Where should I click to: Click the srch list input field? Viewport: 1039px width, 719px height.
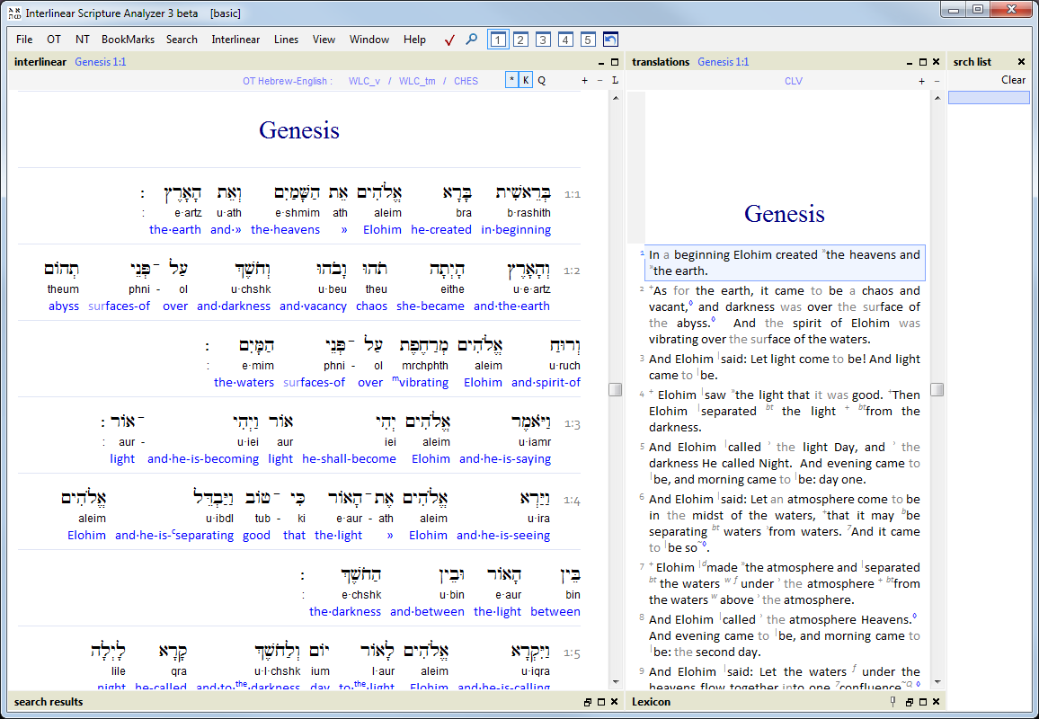(x=989, y=97)
